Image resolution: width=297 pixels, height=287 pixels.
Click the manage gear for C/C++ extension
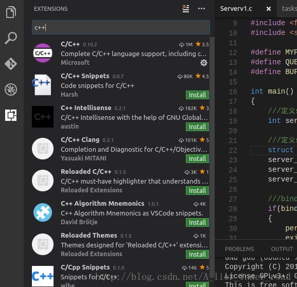click(204, 63)
